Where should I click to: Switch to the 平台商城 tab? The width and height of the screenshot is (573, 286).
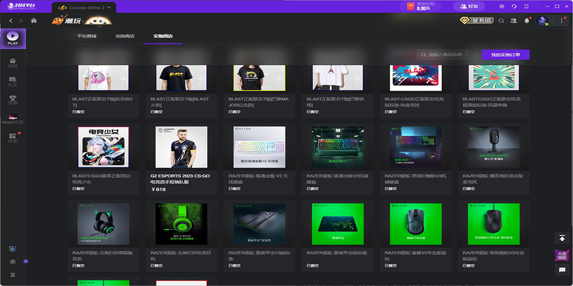coord(86,36)
